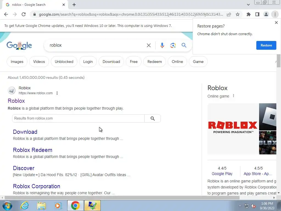The image size is (281, 211).
Task: Open the network tray icon
Action: (x=247, y=206)
